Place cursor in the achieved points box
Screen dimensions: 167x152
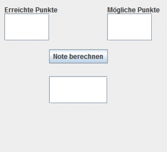(x=27, y=27)
